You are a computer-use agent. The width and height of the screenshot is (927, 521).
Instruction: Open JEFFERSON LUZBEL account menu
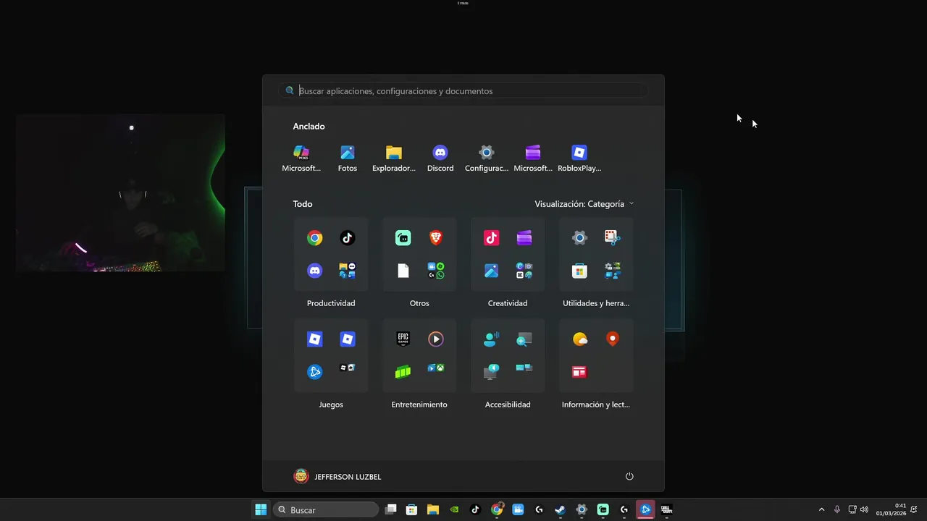[337, 476]
